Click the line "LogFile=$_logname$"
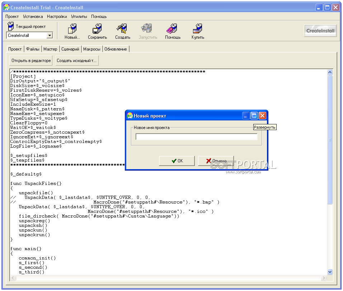 point(36,146)
